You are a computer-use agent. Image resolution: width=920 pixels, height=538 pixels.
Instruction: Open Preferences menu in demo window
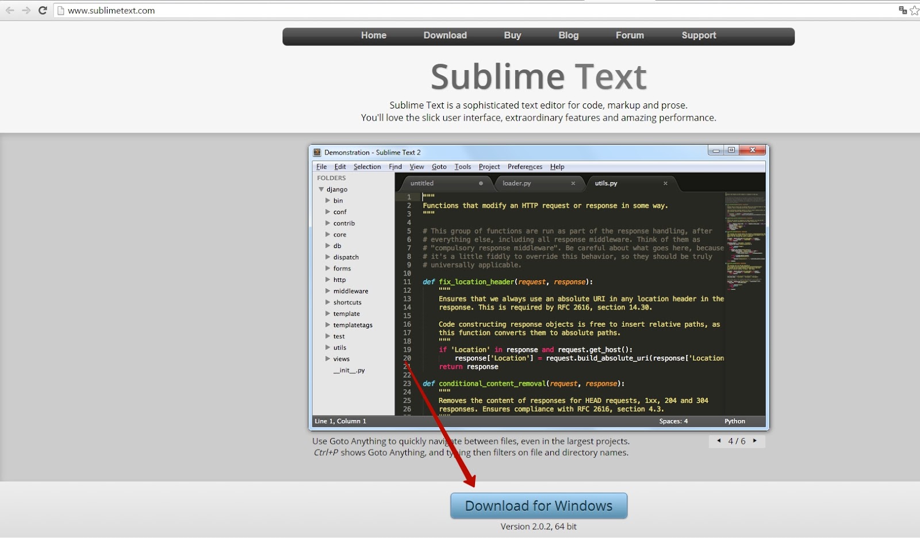click(525, 167)
